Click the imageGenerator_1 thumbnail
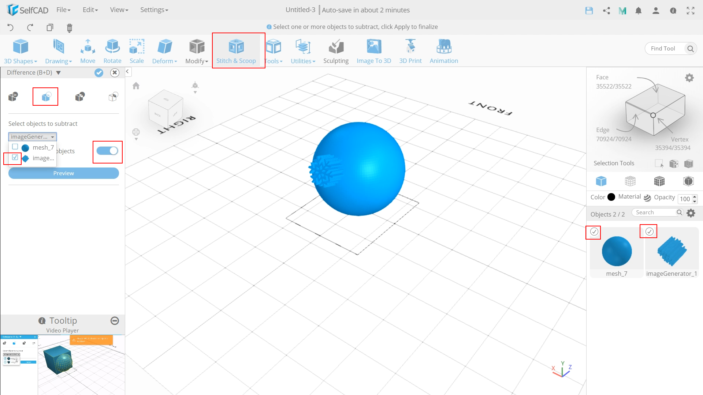This screenshot has width=703, height=395. tap(672, 251)
